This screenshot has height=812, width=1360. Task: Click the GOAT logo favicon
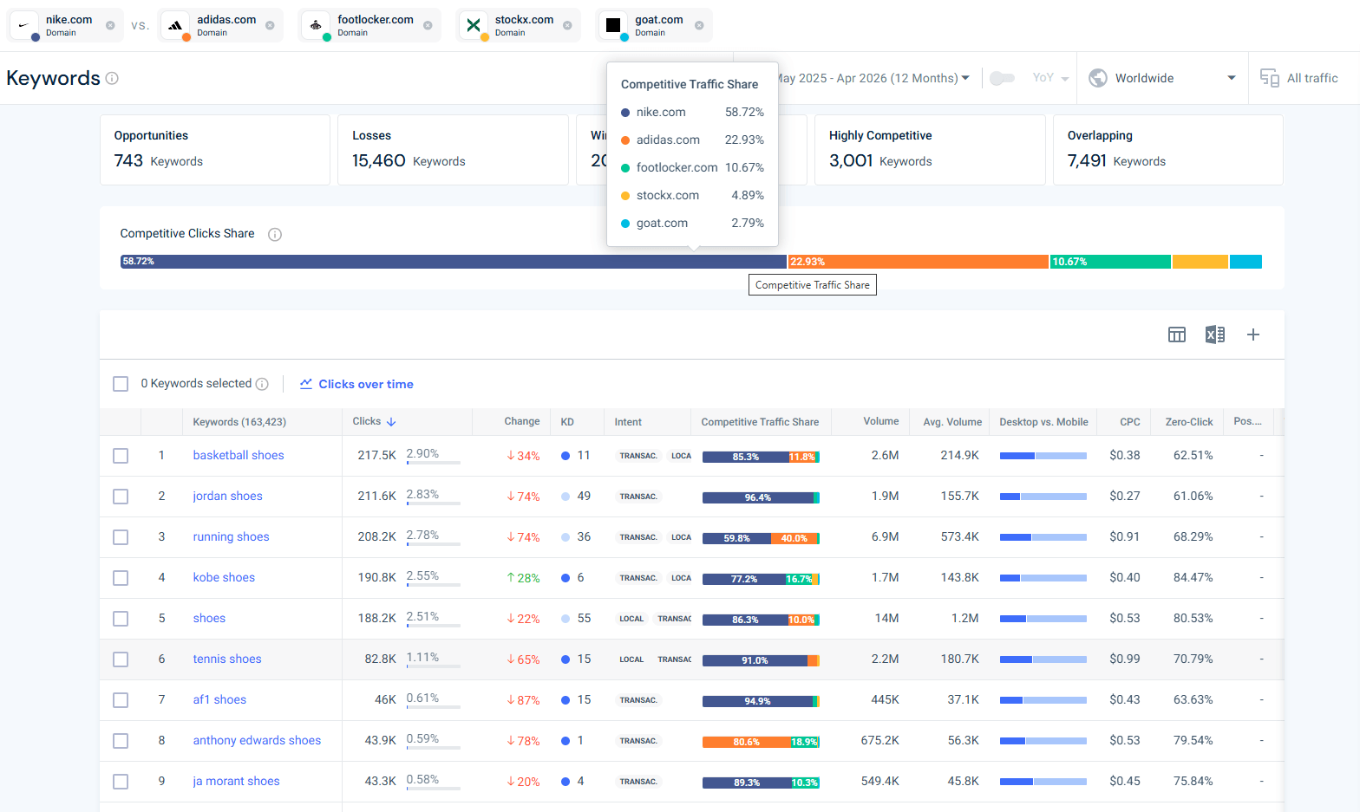tap(613, 25)
